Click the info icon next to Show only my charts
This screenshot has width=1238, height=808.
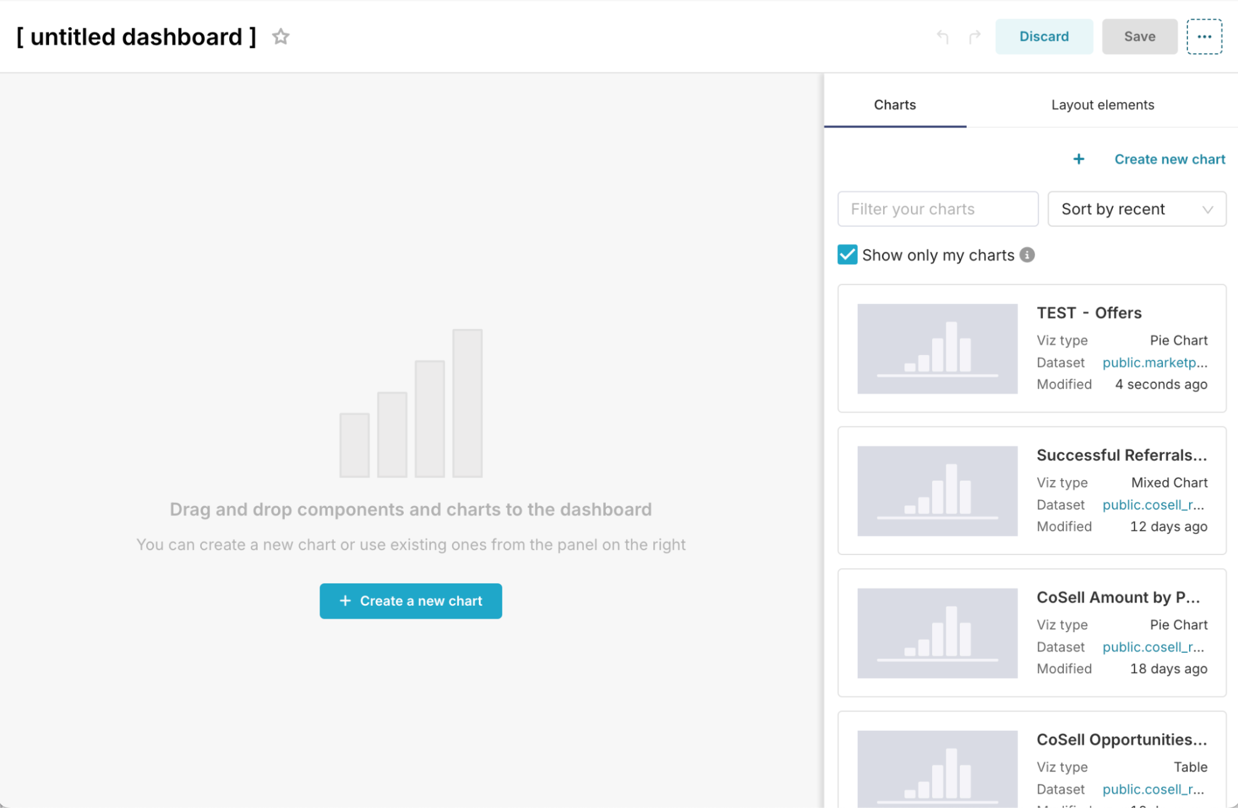[1027, 255]
